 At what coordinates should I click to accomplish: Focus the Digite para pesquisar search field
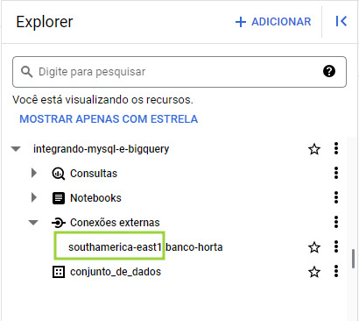point(179,72)
